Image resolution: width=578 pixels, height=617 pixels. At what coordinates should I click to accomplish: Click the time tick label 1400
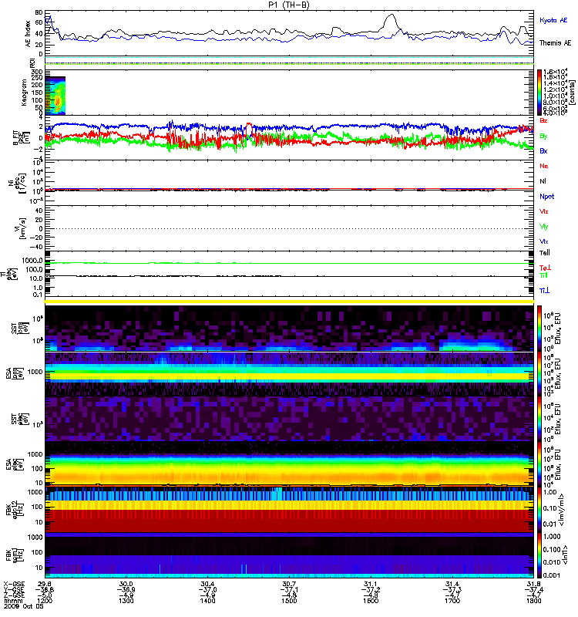[x=207, y=601]
